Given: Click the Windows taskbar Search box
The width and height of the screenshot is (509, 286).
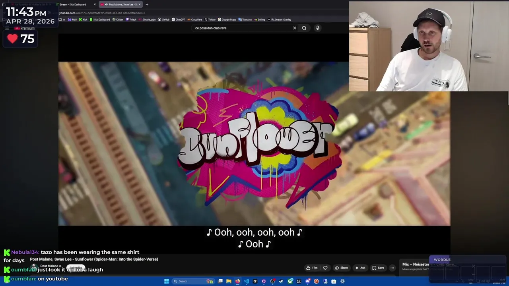Looking at the screenshot, I should (x=194, y=281).
